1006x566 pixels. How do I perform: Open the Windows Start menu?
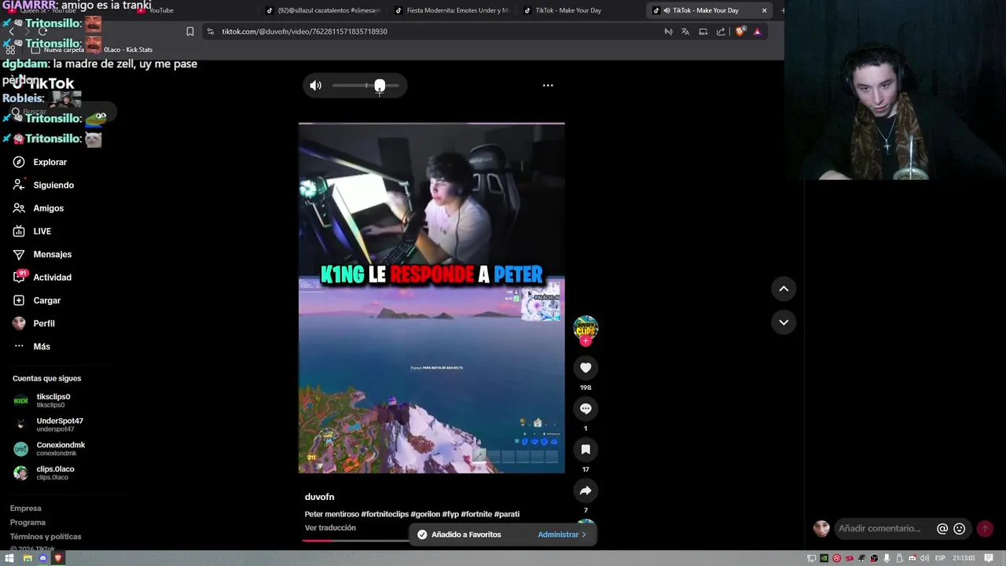coord(11,558)
